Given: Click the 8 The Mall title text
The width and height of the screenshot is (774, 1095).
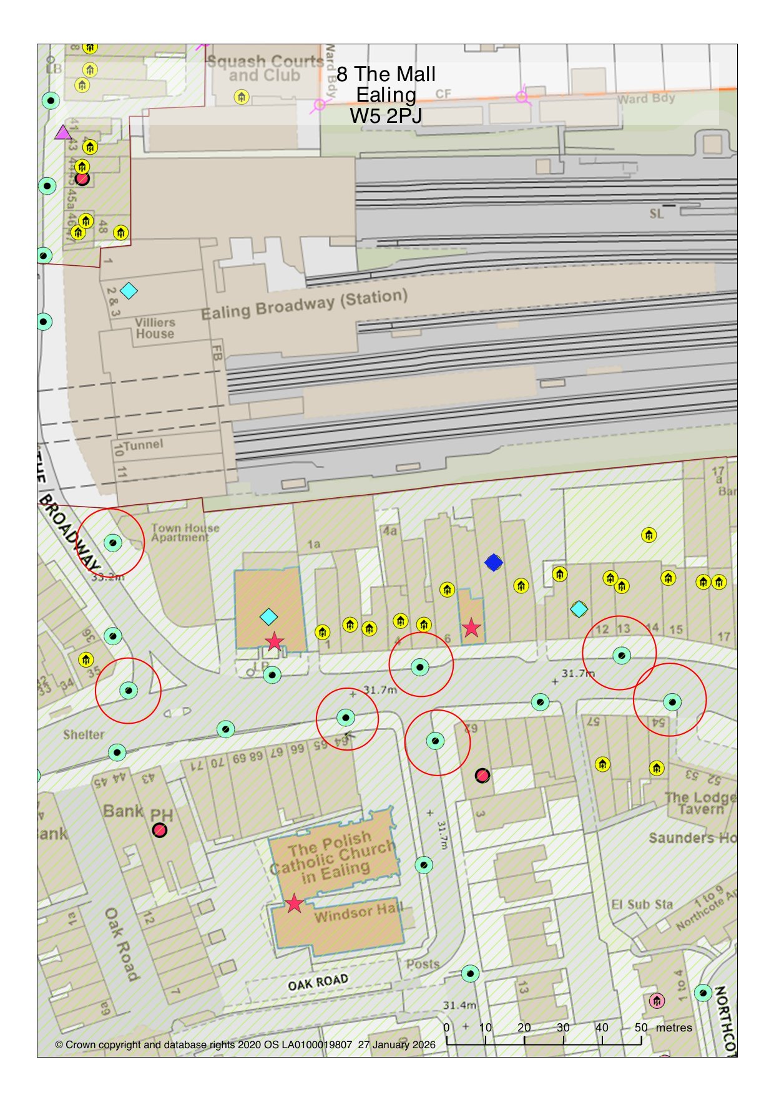Looking at the screenshot, I should pos(386,95).
